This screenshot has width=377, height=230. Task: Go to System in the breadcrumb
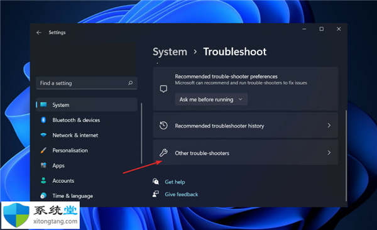(x=170, y=52)
